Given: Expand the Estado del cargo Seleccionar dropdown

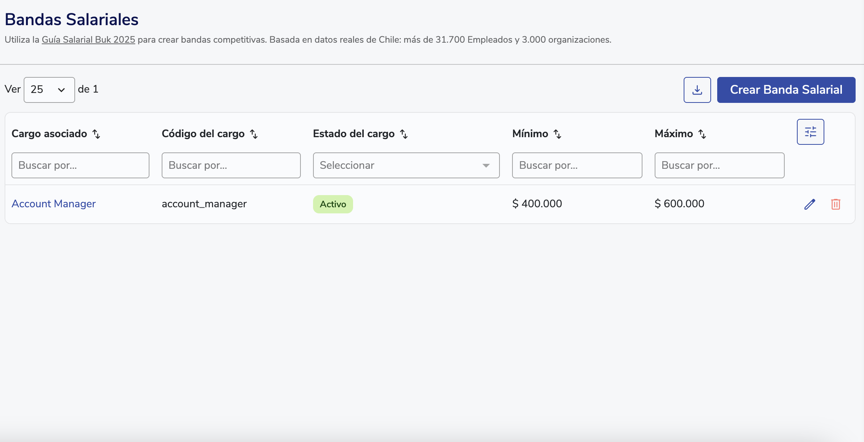Looking at the screenshot, I should pyautogui.click(x=406, y=165).
